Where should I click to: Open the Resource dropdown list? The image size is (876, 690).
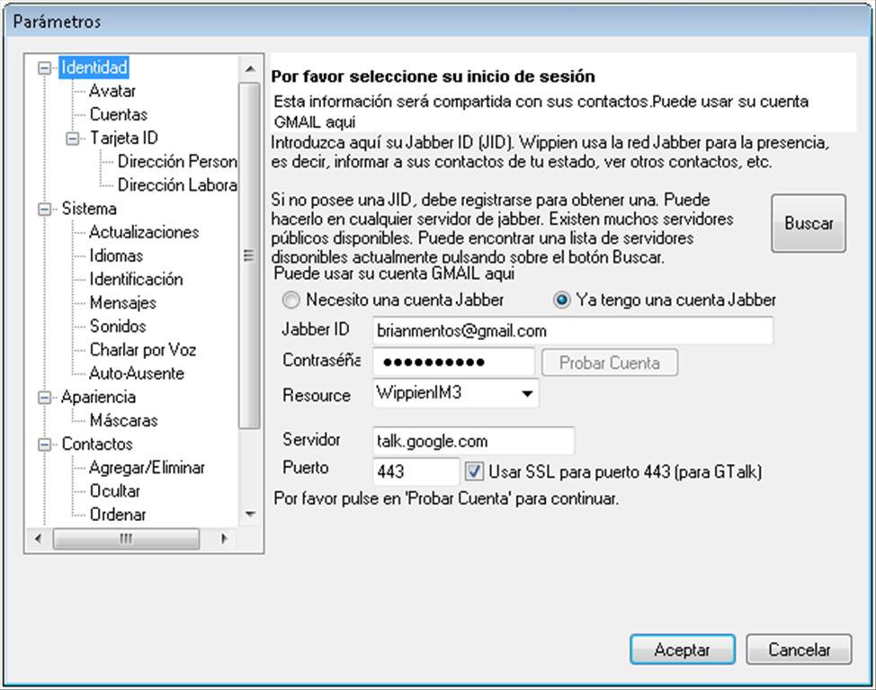coord(526,394)
